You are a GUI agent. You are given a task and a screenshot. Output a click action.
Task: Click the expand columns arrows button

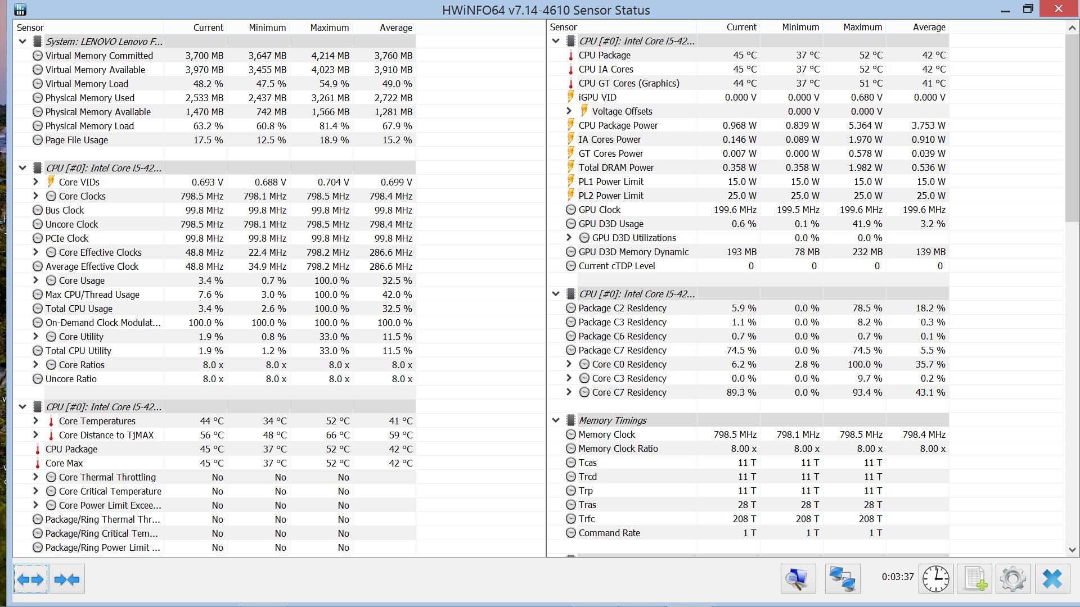(x=30, y=579)
